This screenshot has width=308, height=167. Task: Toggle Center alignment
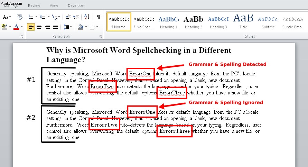[x=39, y=27]
